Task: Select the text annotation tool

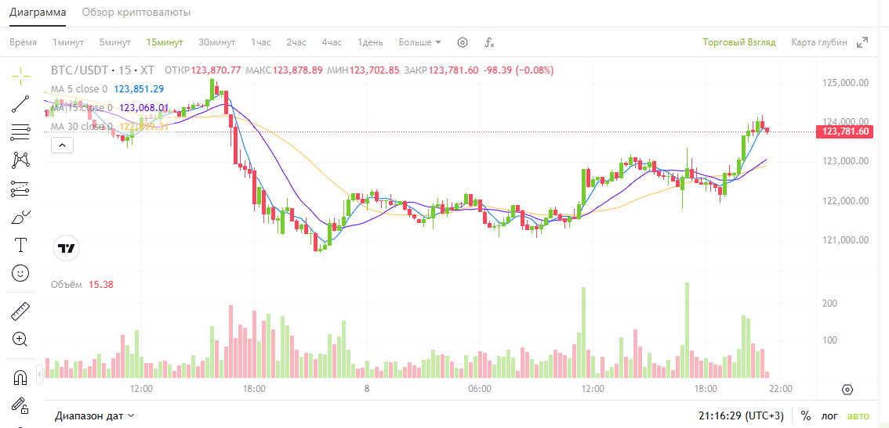Action: pos(20,246)
